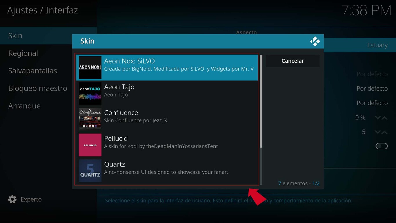
Task: Switch to the Regional section
Action: point(23,53)
